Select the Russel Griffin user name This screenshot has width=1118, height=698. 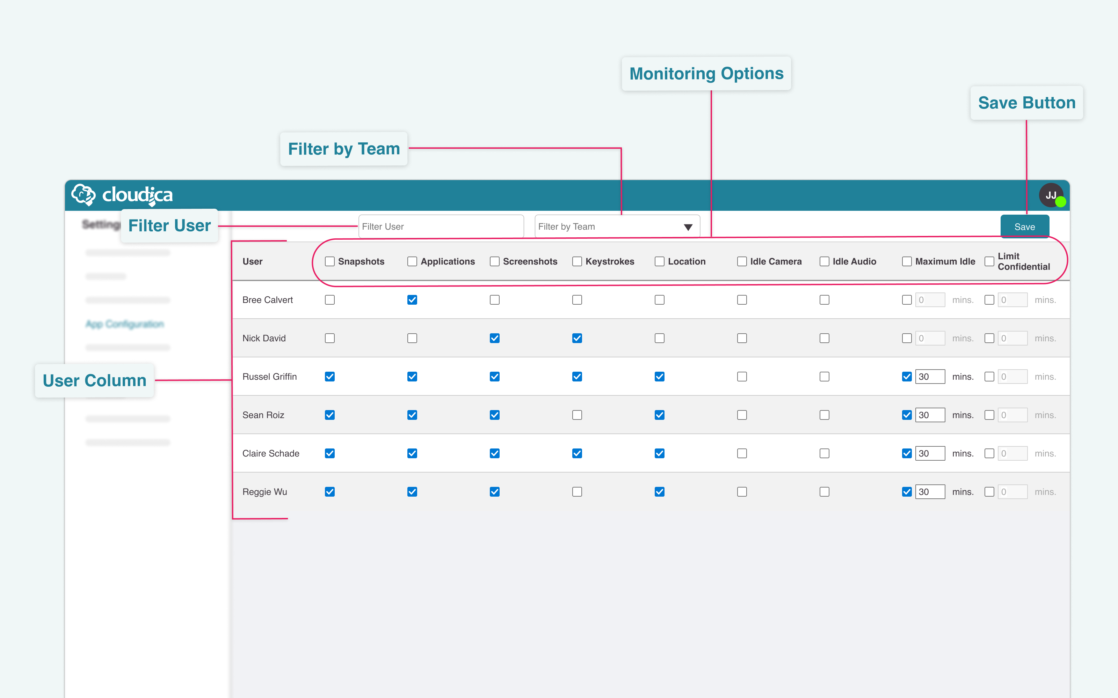269,376
